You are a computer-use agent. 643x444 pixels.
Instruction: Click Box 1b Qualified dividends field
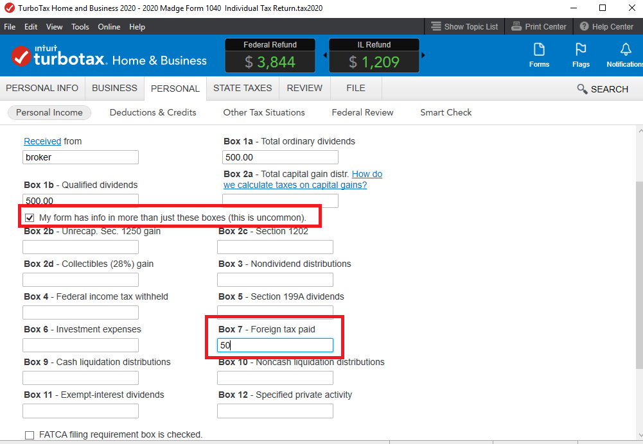click(80, 200)
